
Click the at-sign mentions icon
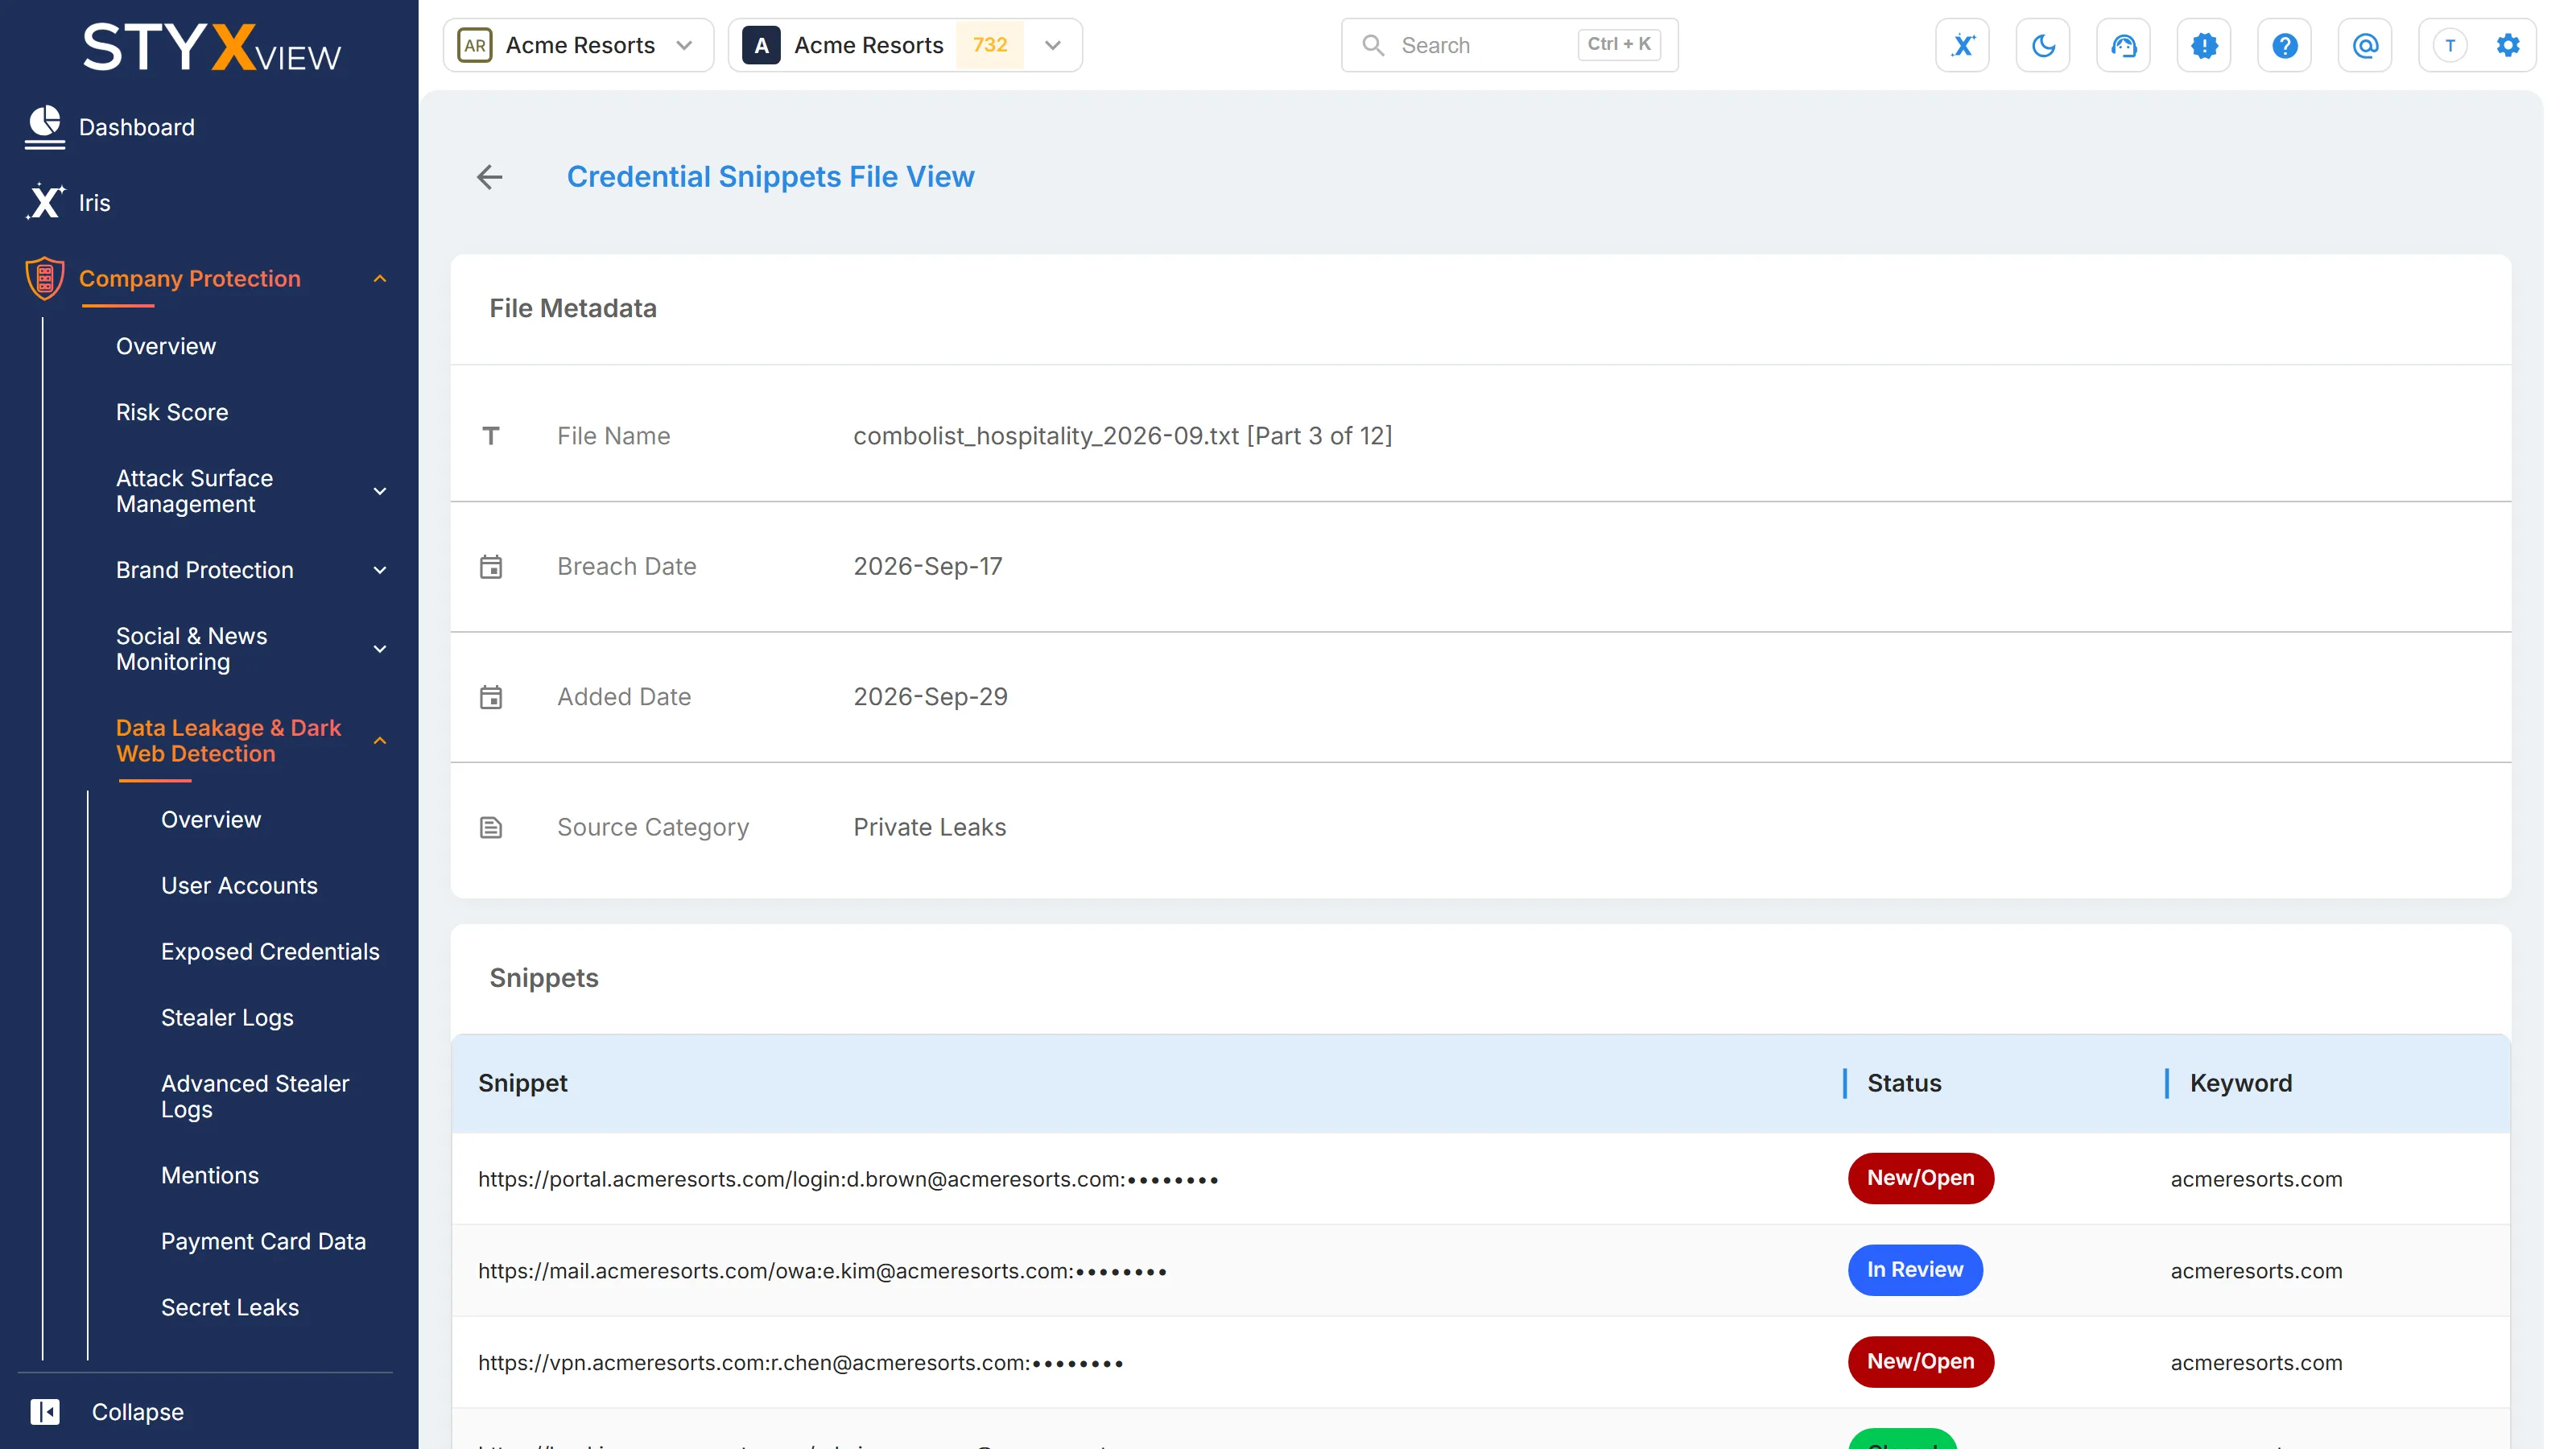pos(2365,45)
